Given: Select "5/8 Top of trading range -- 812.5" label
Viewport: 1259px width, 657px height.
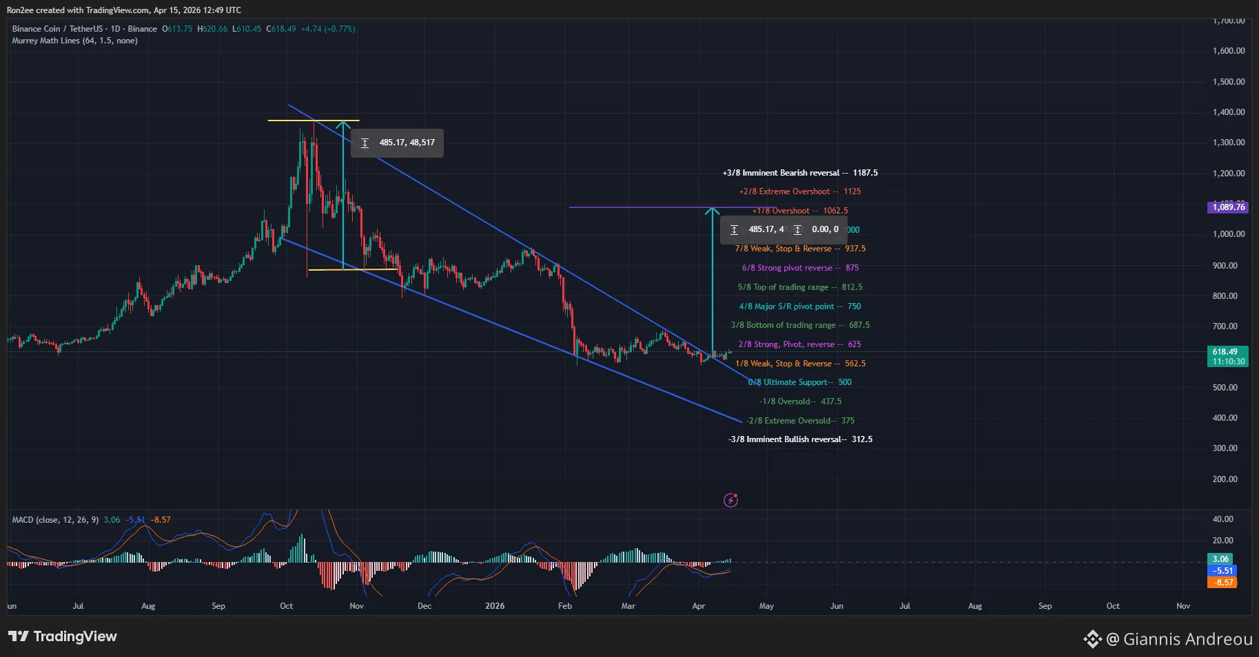Looking at the screenshot, I should [800, 287].
